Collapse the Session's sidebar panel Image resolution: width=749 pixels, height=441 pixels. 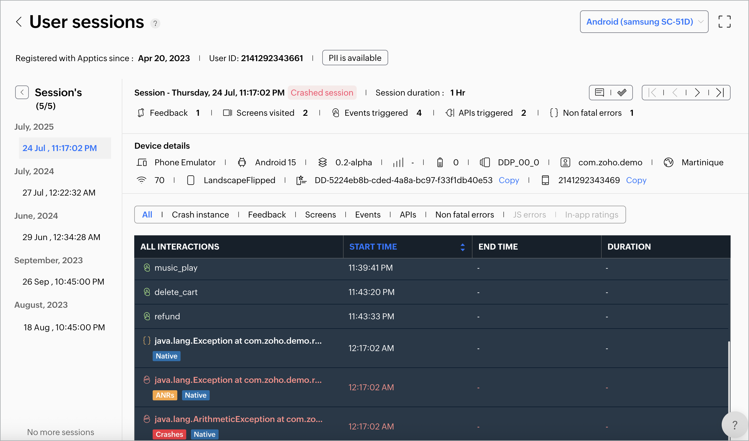22,92
